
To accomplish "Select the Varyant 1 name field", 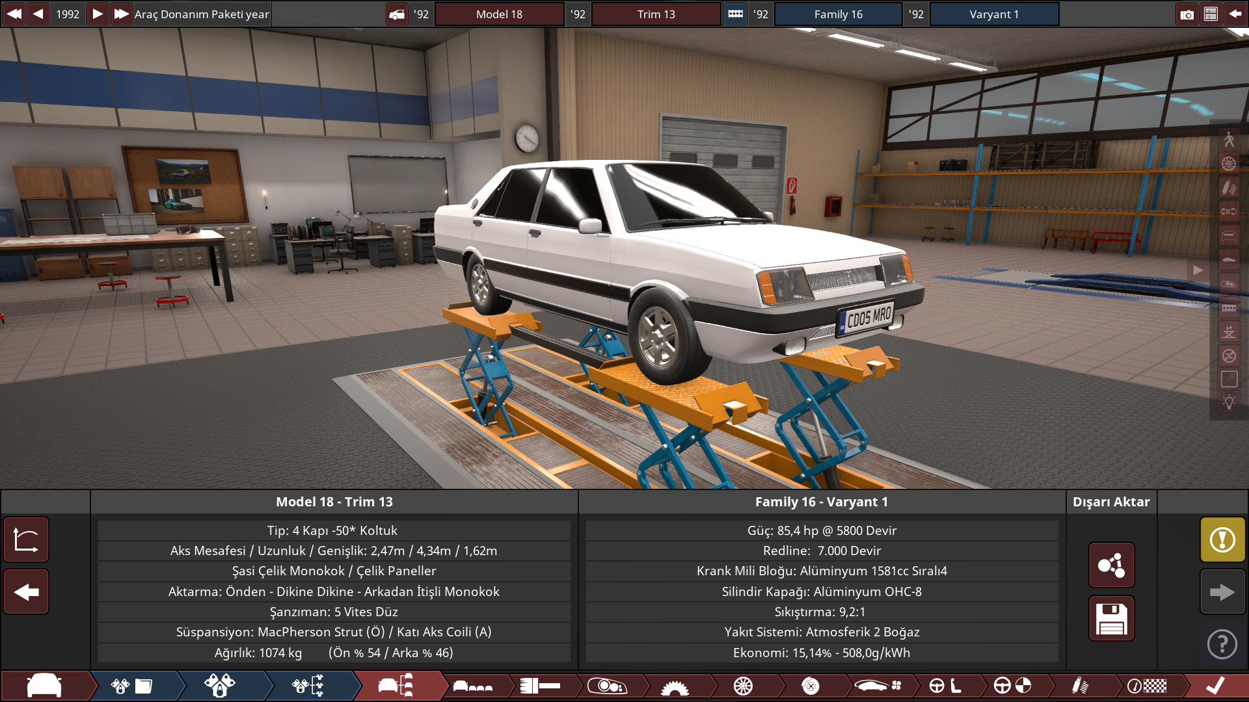I will click(x=994, y=14).
